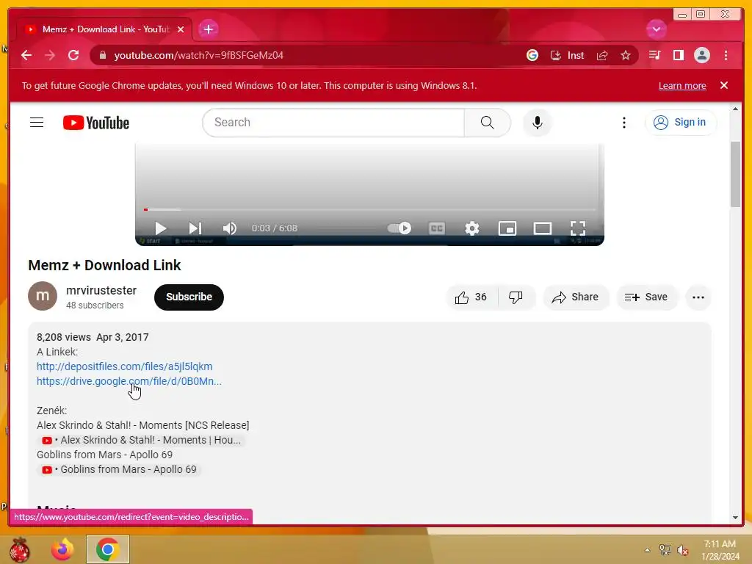Select the Memz + Download Link tab
The width and height of the screenshot is (752, 564).
click(x=104, y=29)
